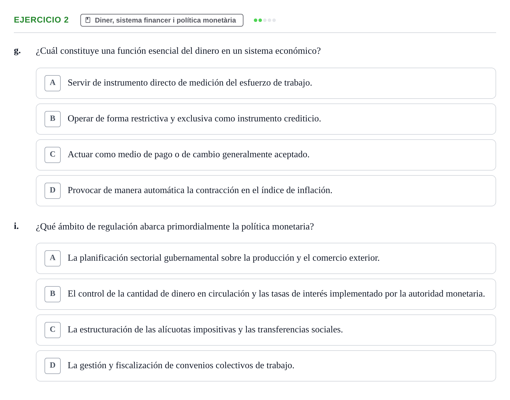Click the progress dots indicator
Screen dimensions: 510x400
[x=265, y=20]
